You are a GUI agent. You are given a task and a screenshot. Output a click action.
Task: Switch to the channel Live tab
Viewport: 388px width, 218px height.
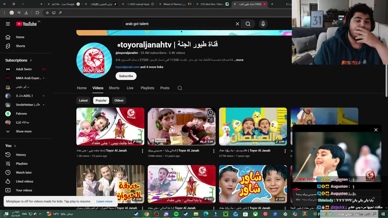click(x=130, y=88)
